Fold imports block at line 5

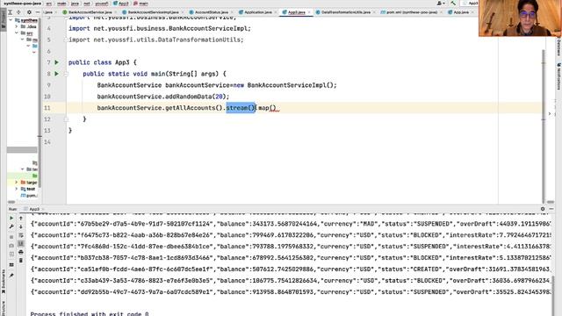[66, 39]
